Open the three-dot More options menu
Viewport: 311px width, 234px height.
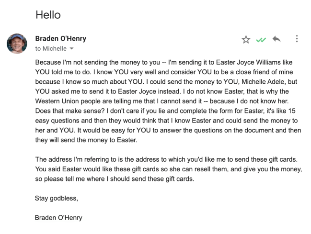pyautogui.click(x=297, y=39)
